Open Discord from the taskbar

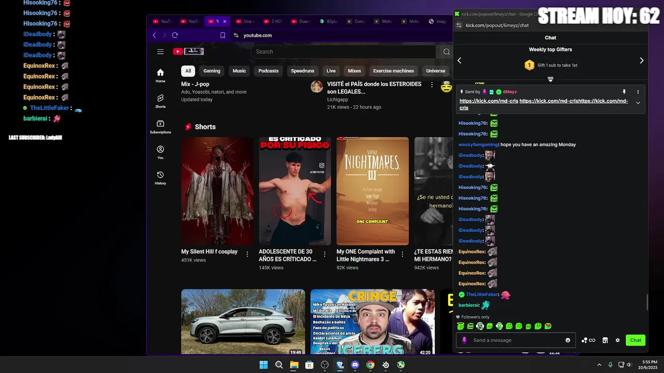tap(355, 365)
